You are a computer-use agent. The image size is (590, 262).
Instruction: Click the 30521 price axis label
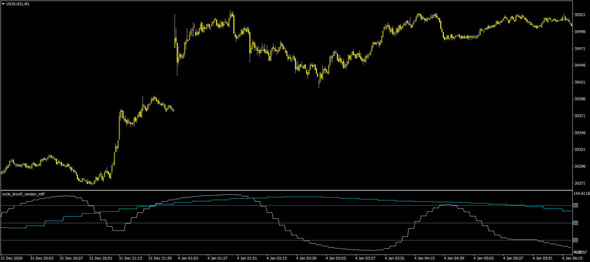(580, 15)
